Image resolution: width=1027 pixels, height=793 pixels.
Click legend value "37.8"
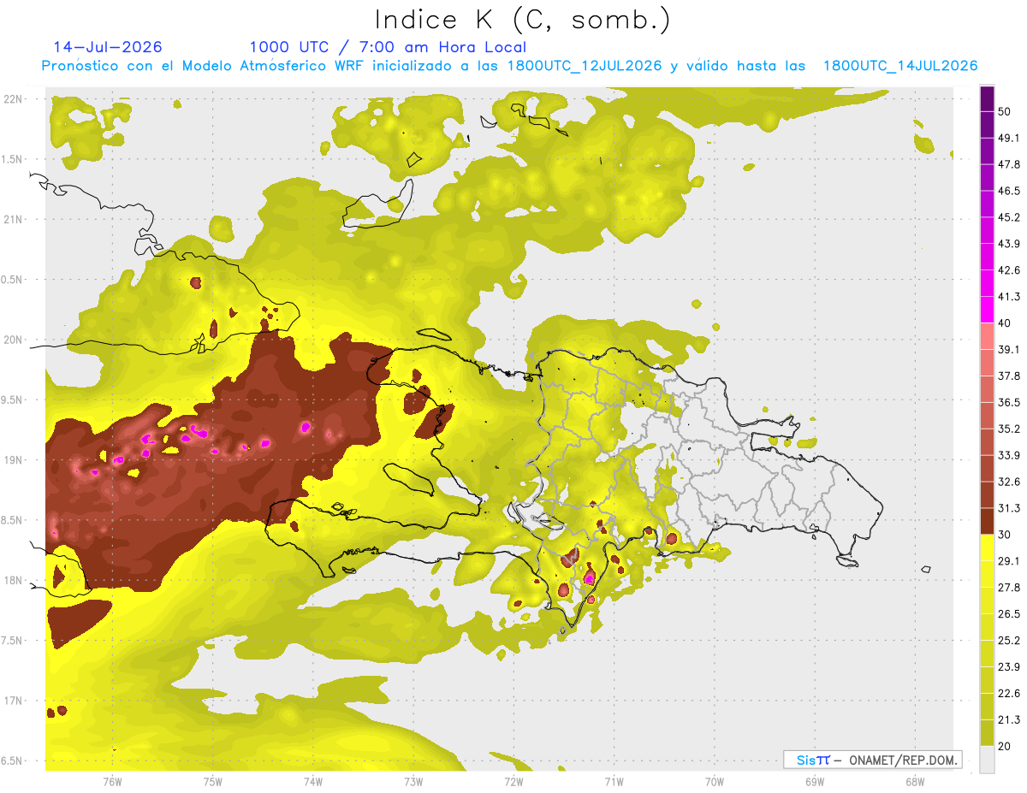(x=1009, y=376)
